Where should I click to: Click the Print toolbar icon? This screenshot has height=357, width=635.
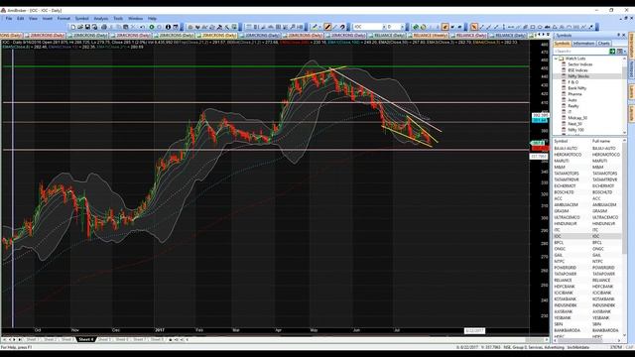[103, 27]
